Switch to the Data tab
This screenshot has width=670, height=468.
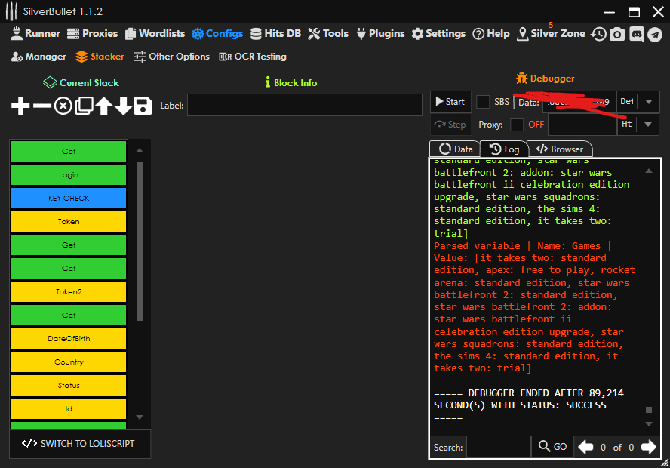[455, 149]
